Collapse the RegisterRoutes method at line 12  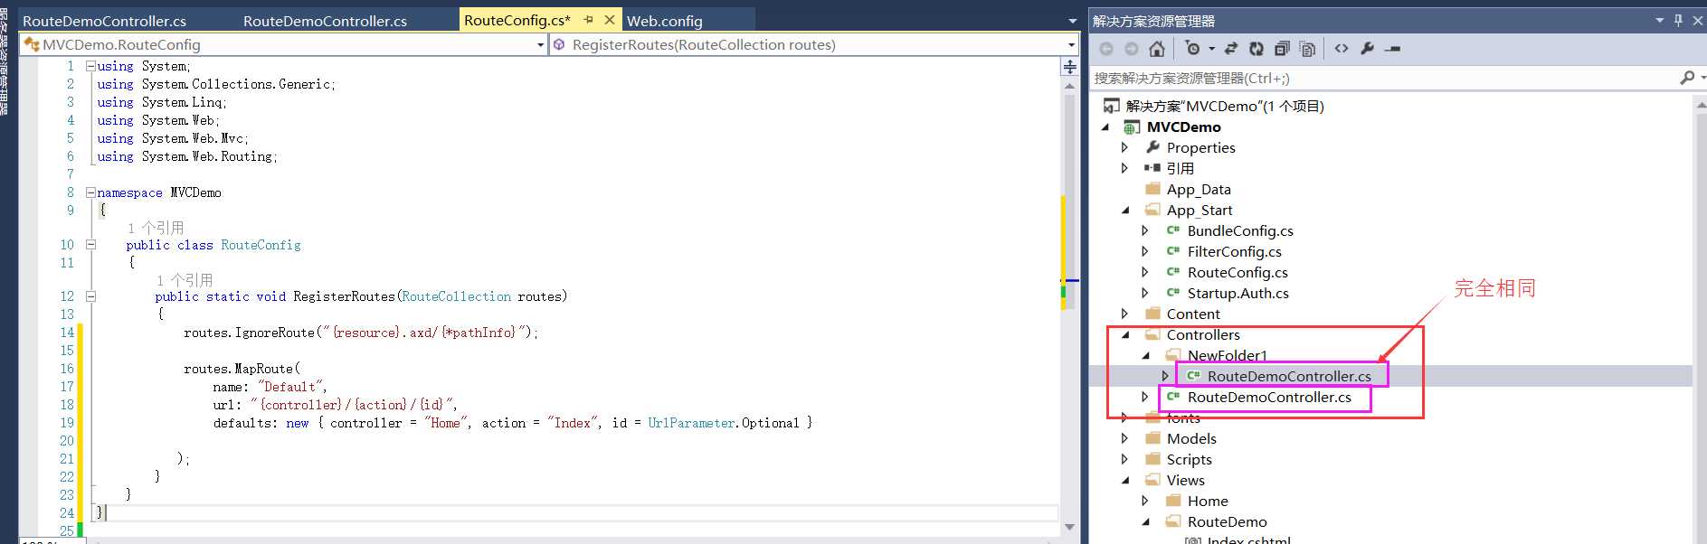pyautogui.click(x=90, y=295)
